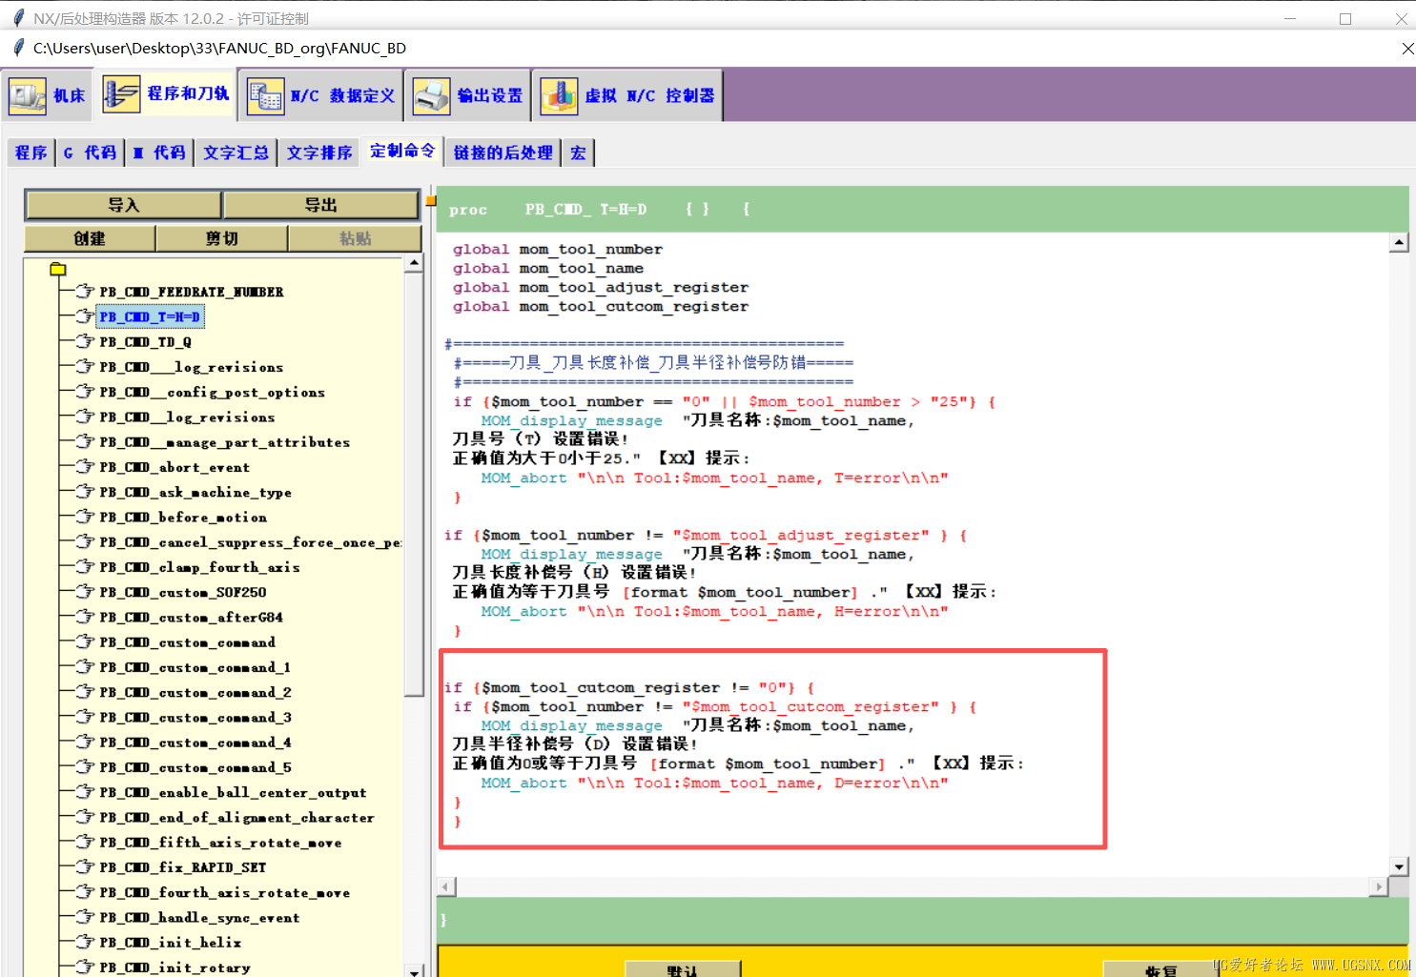Click the code editor scroll-down arrow
The image size is (1416, 977).
[1399, 866]
